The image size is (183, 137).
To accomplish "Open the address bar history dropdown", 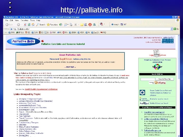I will click(x=172, y=29).
